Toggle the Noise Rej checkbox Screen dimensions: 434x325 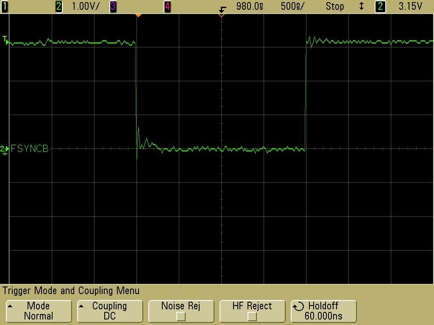click(x=181, y=317)
